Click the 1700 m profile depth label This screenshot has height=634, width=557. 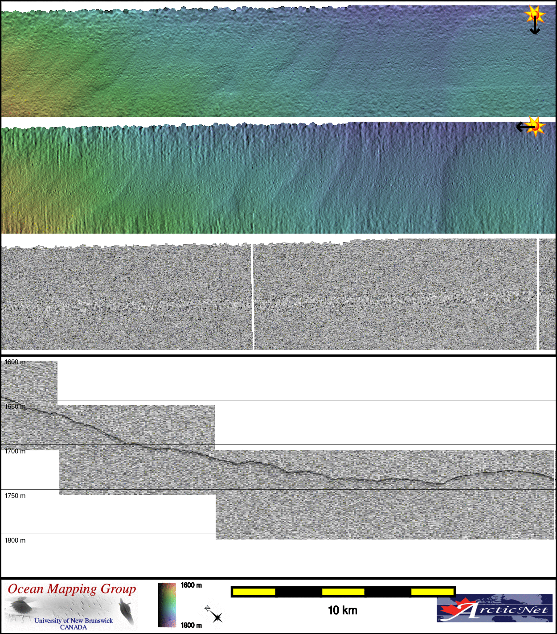point(15,451)
